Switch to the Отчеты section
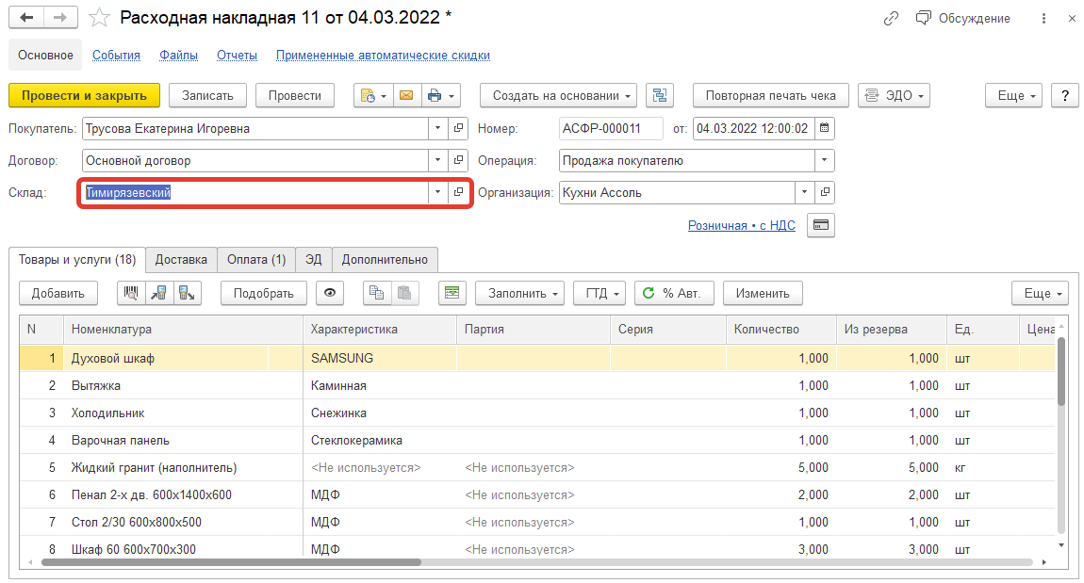The height and width of the screenshot is (583, 1084). click(x=238, y=56)
